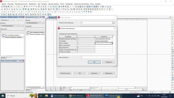Open the Проект menu
The width and height of the screenshot is (174, 98).
point(4,4)
